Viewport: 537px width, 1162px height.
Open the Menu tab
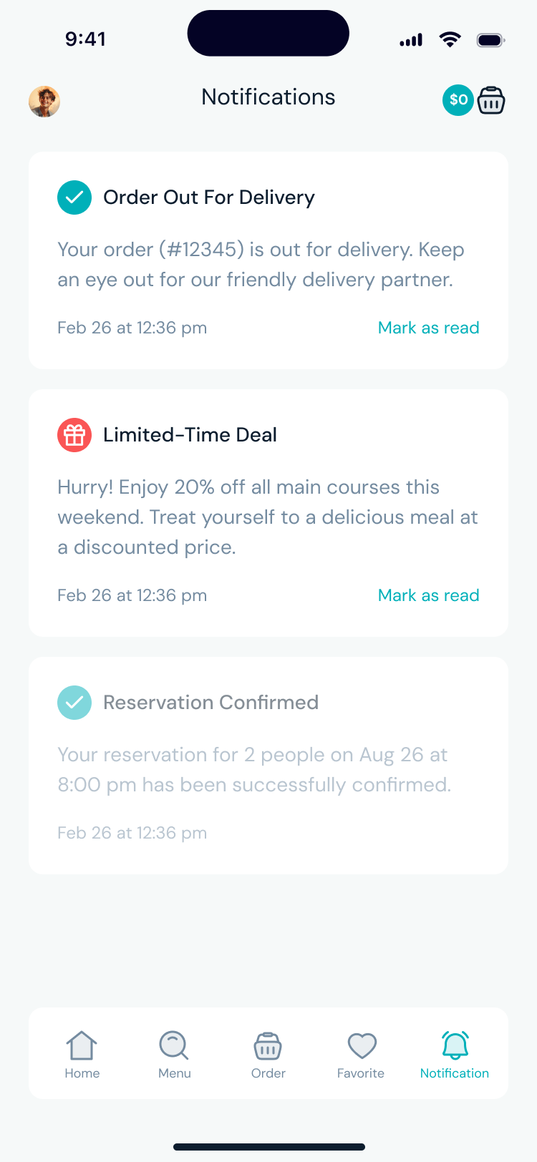(x=175, y=1055)
